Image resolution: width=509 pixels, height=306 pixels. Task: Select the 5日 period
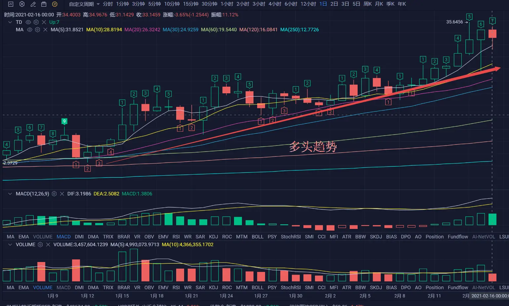356,4
